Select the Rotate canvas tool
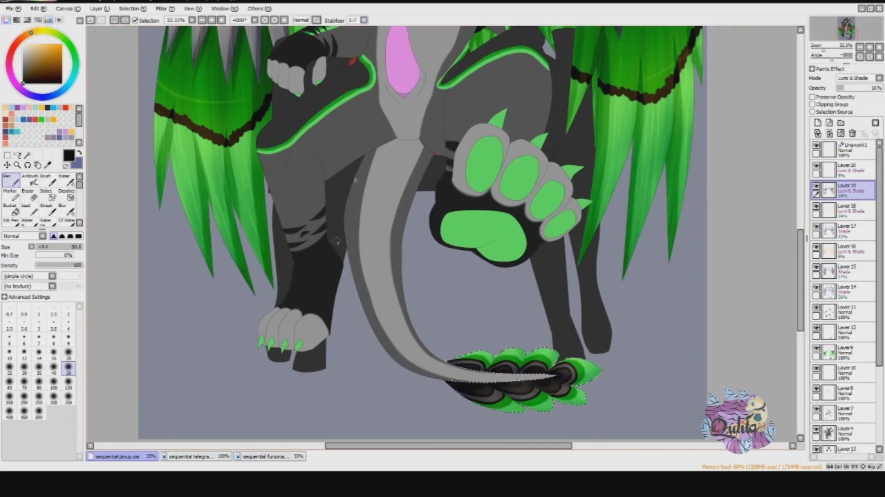The height and width of the screenshot is (497, 885). (x=28, y=165)
